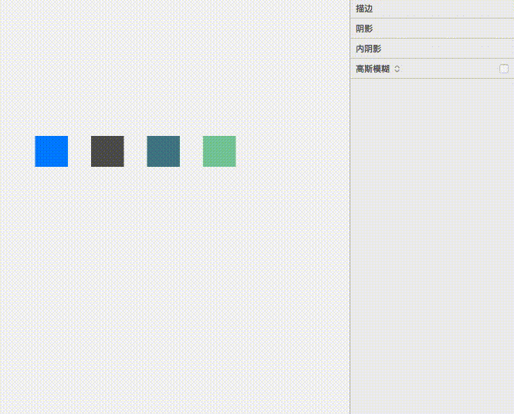The width and height of the screenshot is (514, 414).
Task: Select the light green square
Action: [x=219, y=151]
